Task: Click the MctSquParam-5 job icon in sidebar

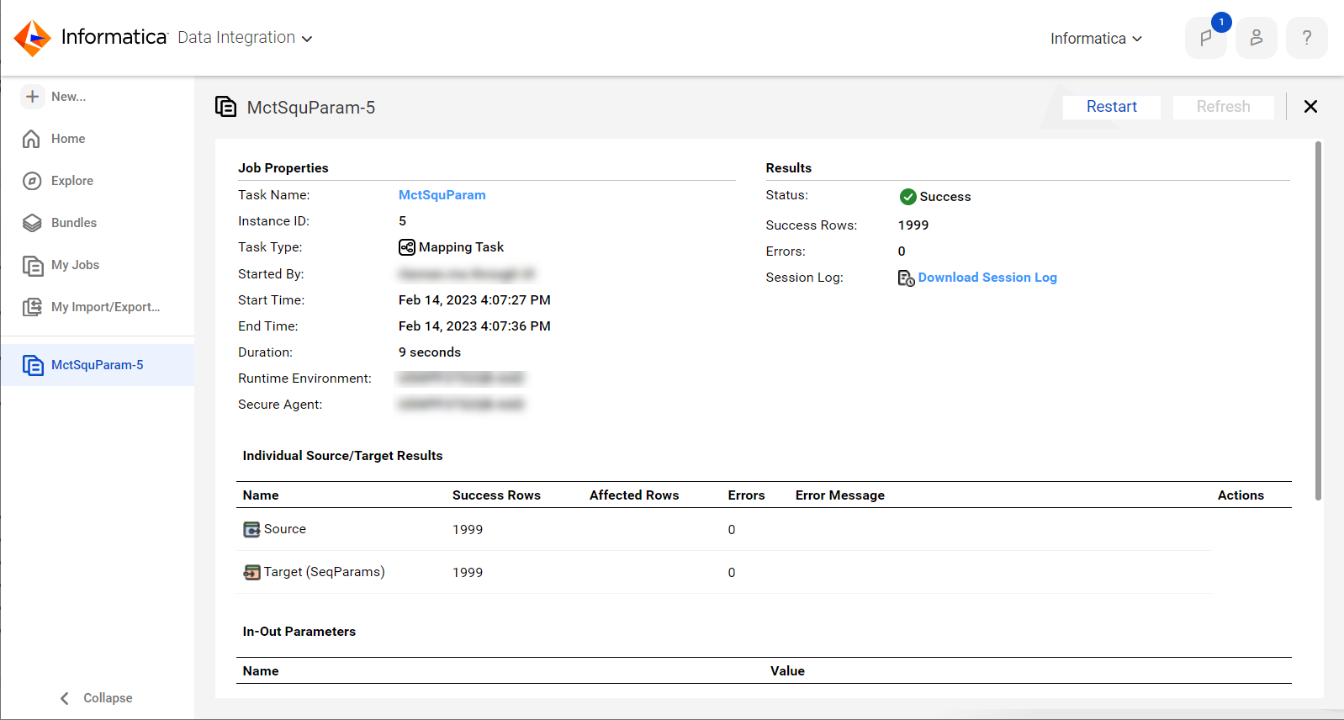Action: pyautogui.click(x=33, y=365)
